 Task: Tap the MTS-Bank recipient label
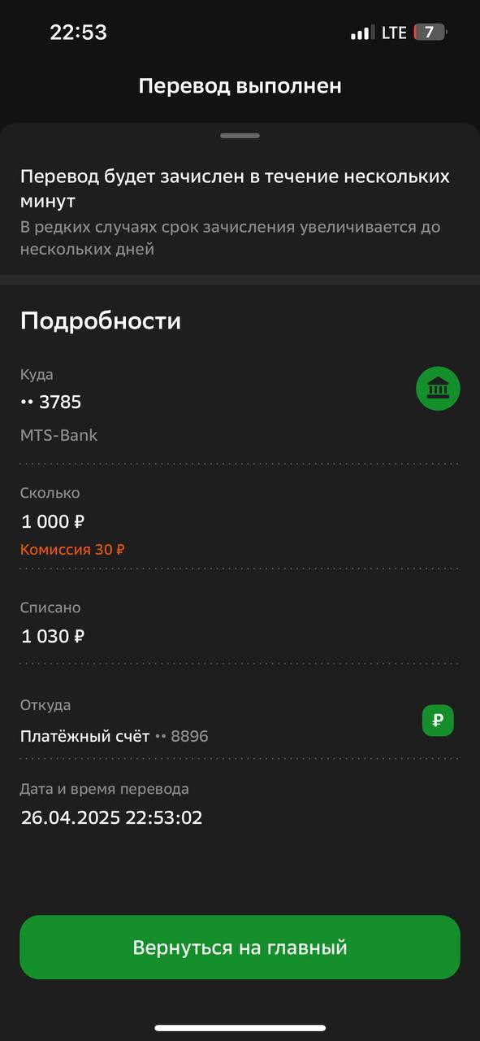tap(58, 435)
